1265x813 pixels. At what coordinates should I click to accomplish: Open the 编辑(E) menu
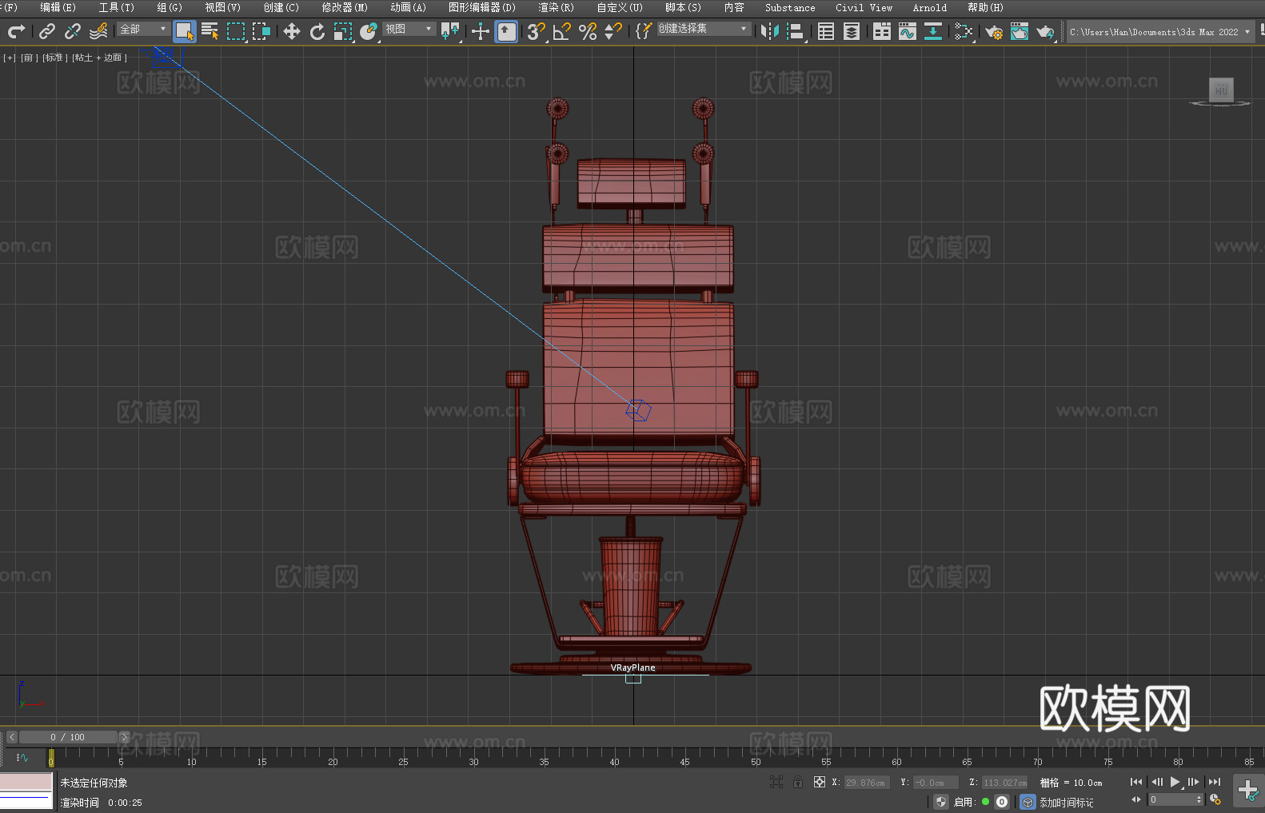point(58,8)
